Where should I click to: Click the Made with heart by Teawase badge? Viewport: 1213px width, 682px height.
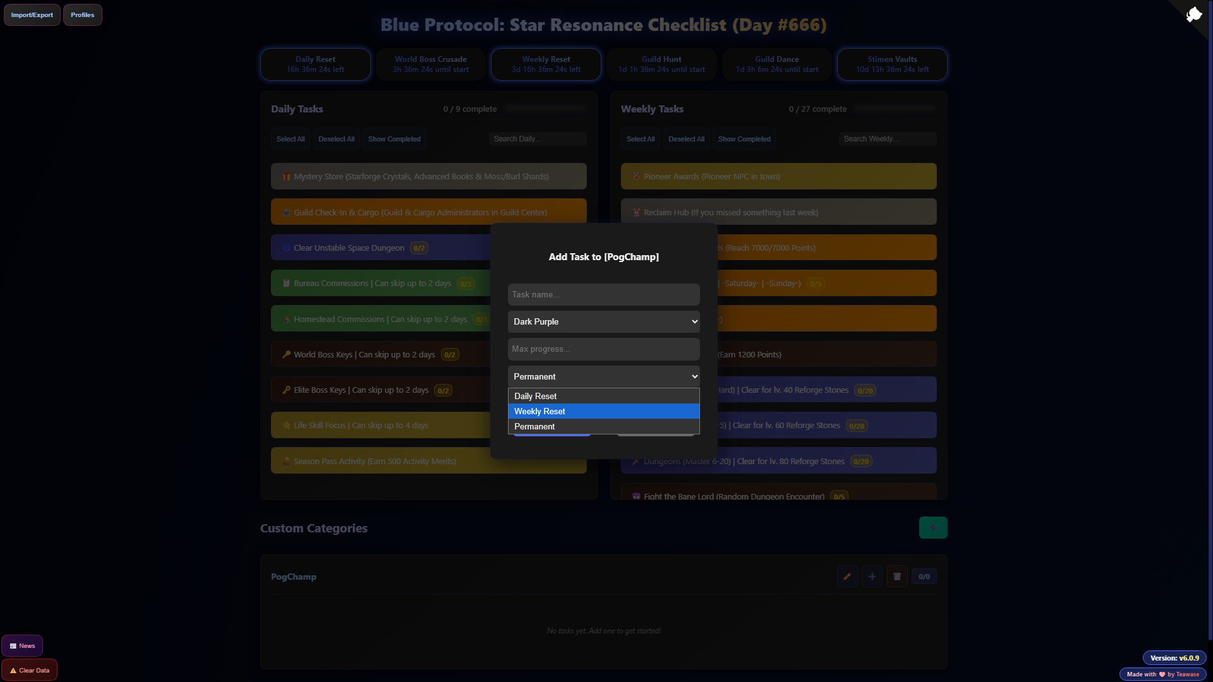tap(1162, 674)
